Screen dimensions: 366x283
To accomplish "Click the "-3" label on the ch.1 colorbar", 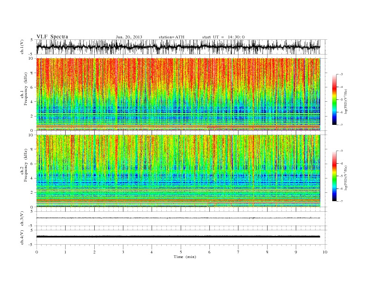I will point(341,74).
